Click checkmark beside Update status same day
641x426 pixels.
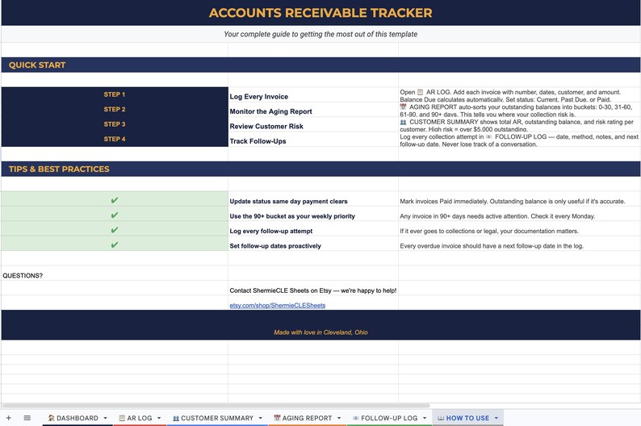coord(115,200)
